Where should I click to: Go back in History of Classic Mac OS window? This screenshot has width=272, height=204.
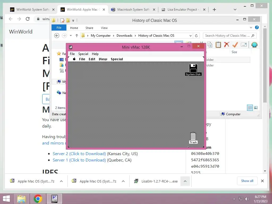tap(57, 36)
